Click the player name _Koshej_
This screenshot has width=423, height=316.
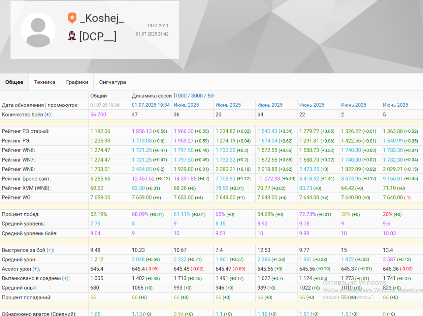[x=102, y=18]
